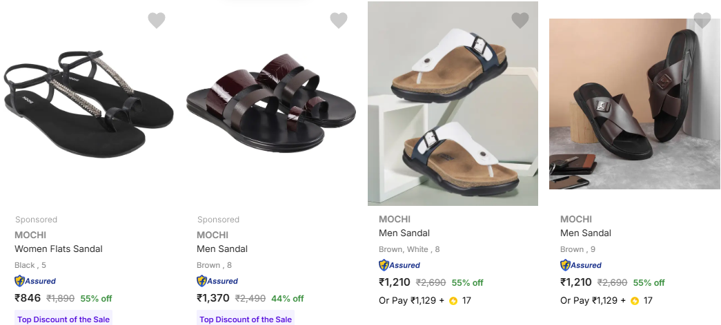
Task: Click Top Discount tag below ₹846 price
Action: 63,319
